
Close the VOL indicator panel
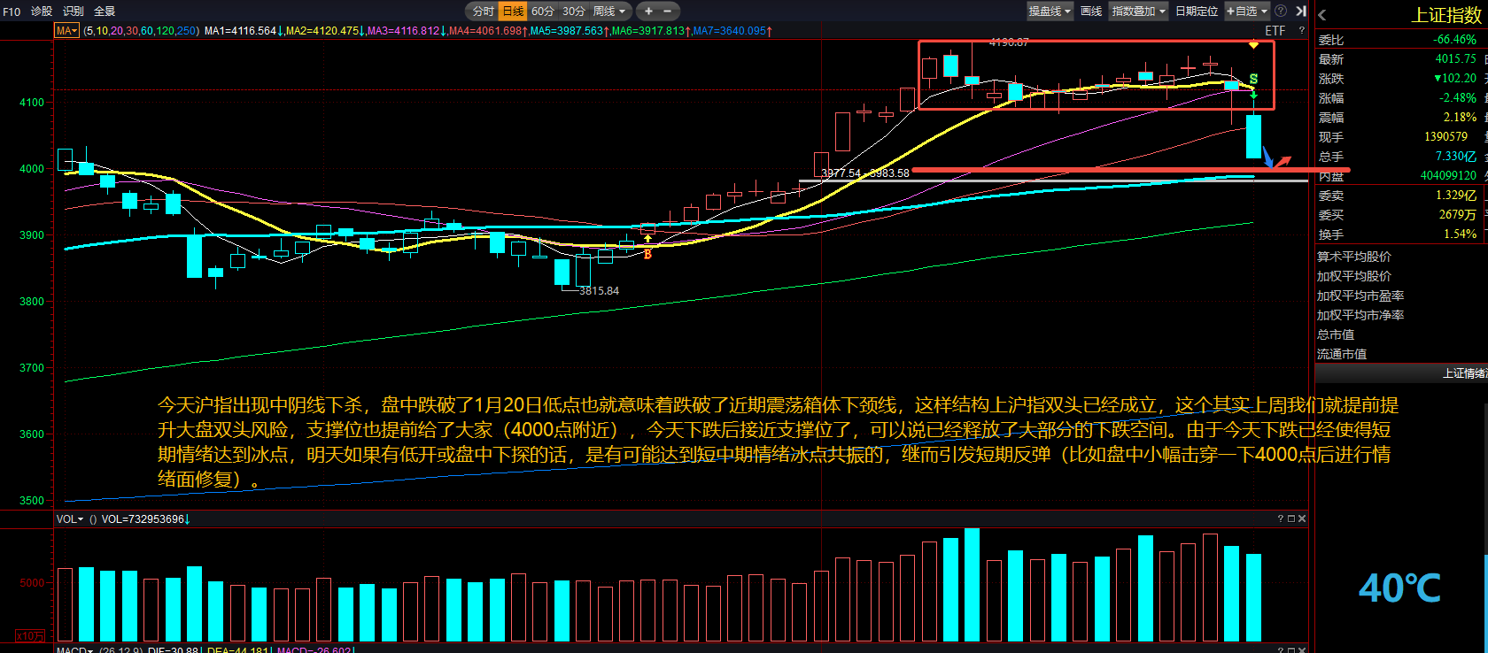[x=1302, y=519]
